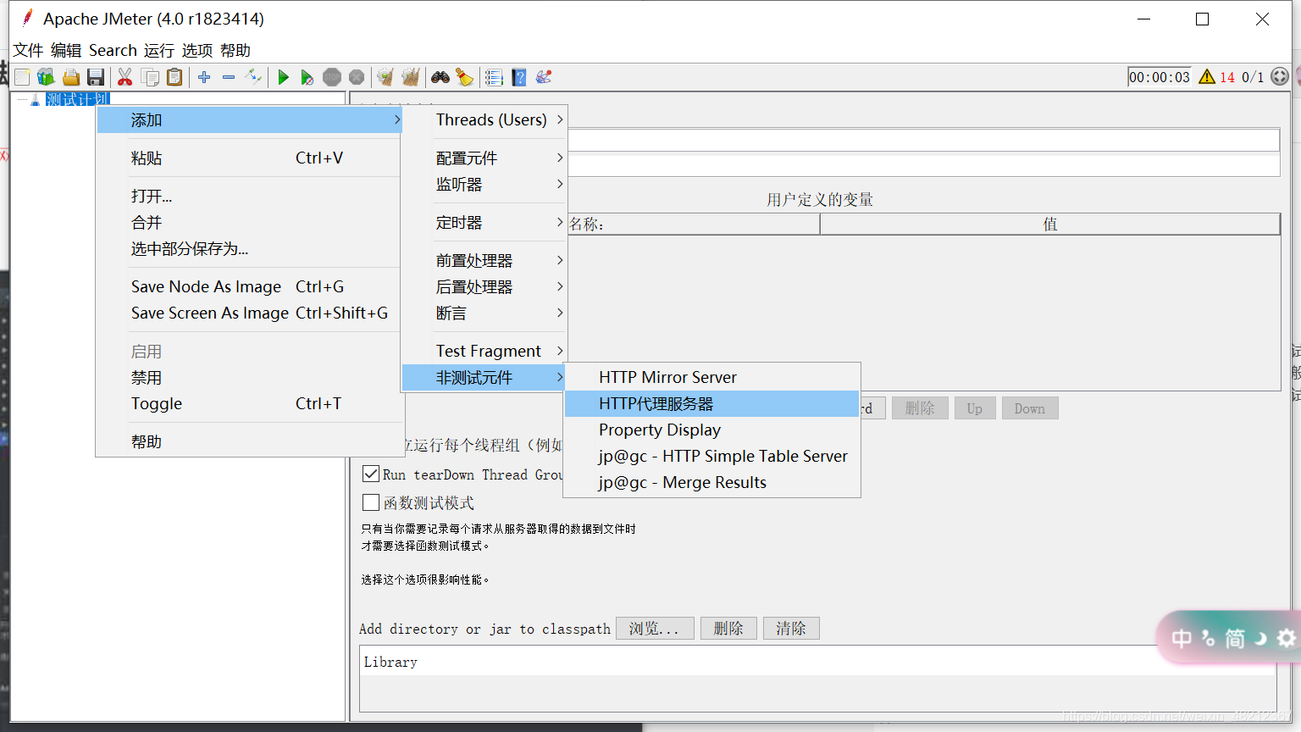The height and width of the screenshot is (732, 1301).
Task: Click the Reset Search brush icon
Action: click(465, 77)
